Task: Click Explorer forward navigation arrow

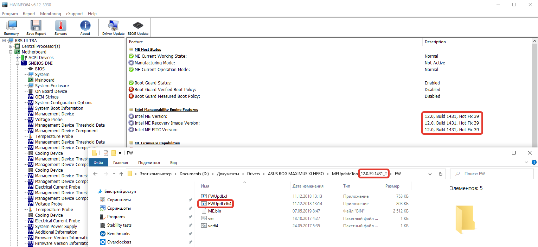Action: [105, 174]
